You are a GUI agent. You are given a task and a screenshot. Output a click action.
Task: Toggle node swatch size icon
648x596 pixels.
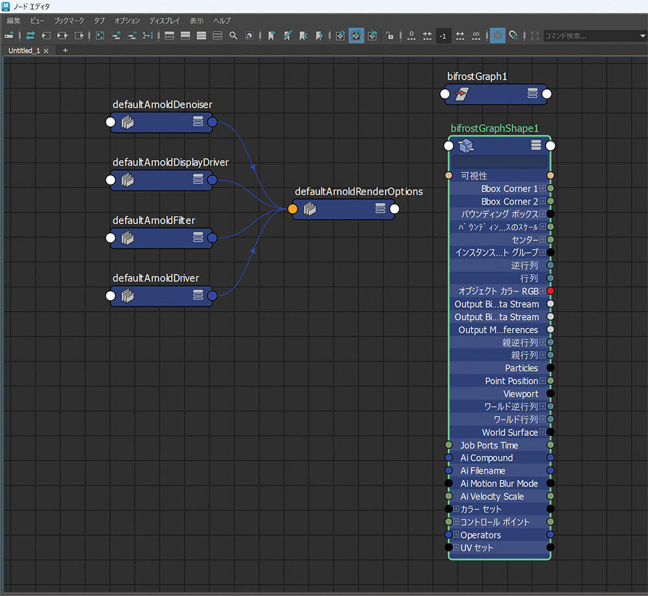click(x=249, y=36)
